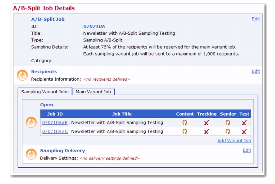Open job link 070710A#C

pos(55,131)
